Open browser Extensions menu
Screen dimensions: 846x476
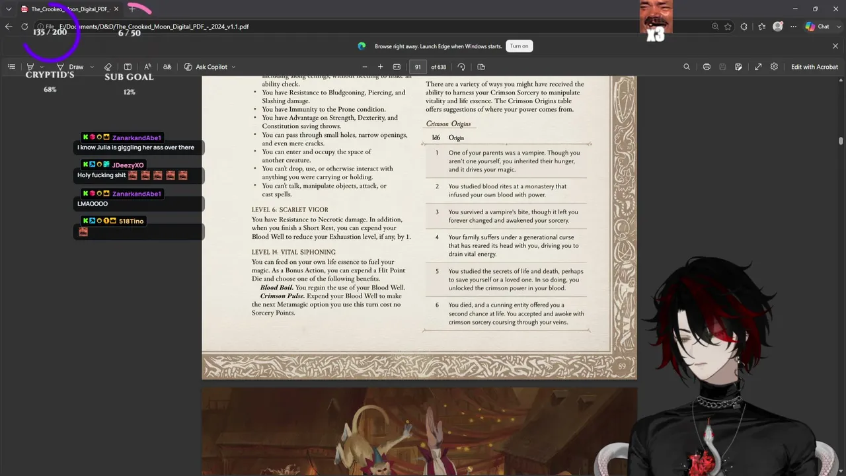(x=744, y=26)
